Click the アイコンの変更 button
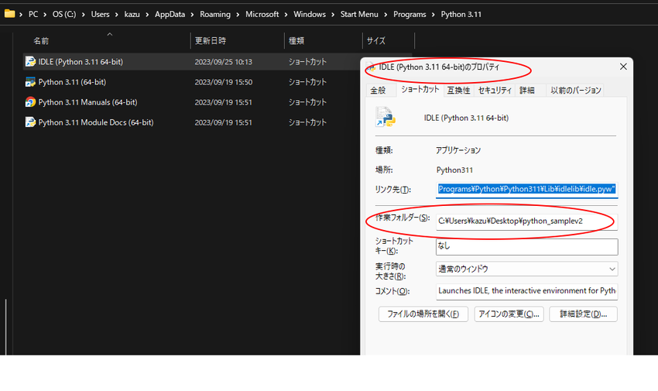This screenshot has width=658, height=391. coord(509,314)
